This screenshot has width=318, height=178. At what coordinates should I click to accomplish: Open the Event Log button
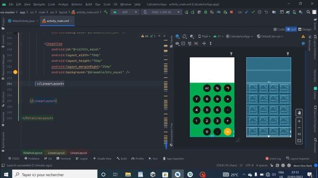point(273,159)
